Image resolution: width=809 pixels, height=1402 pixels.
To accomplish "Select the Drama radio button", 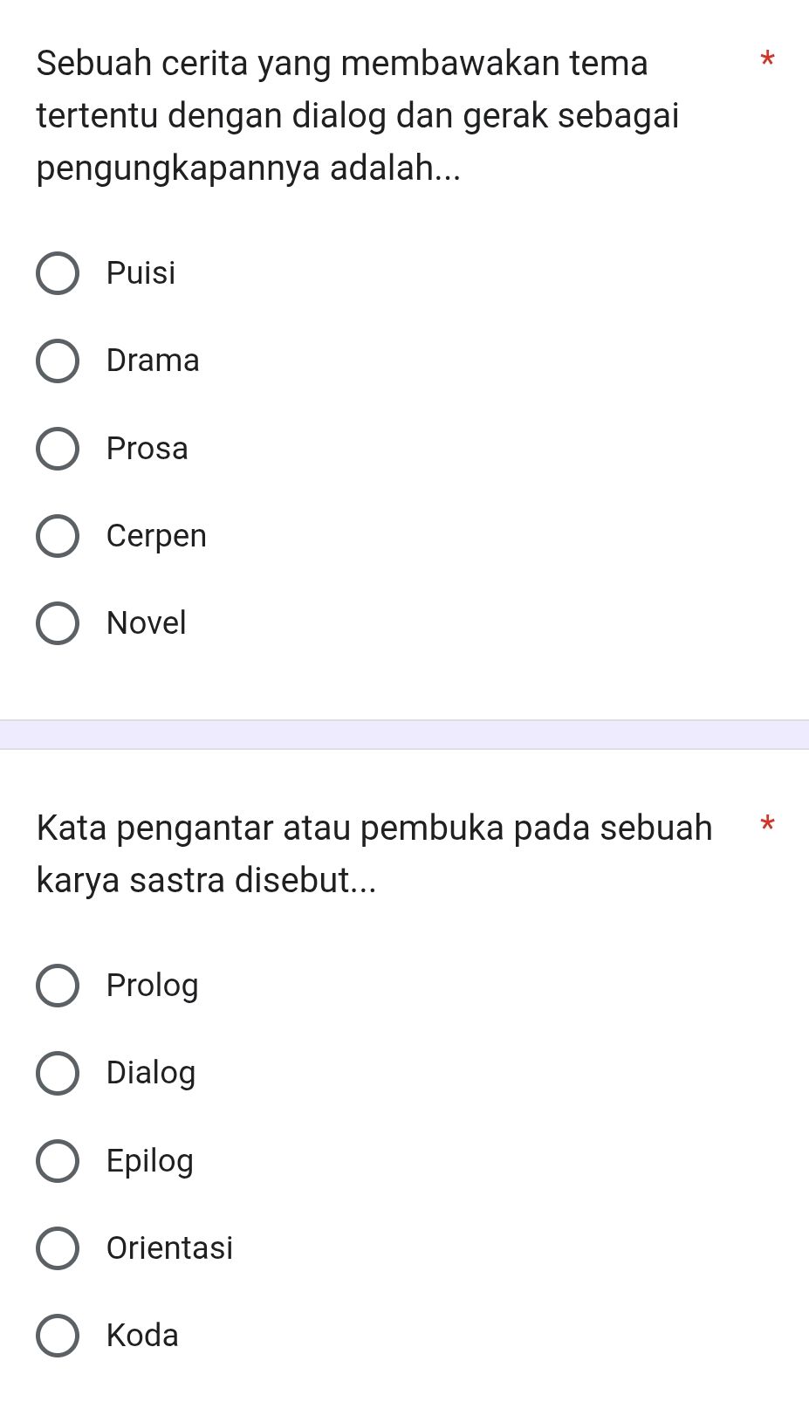I will 58,361.
